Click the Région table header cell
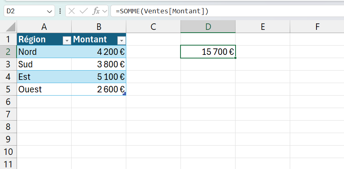The image size is (344, 169). click(x=44, y=39)
